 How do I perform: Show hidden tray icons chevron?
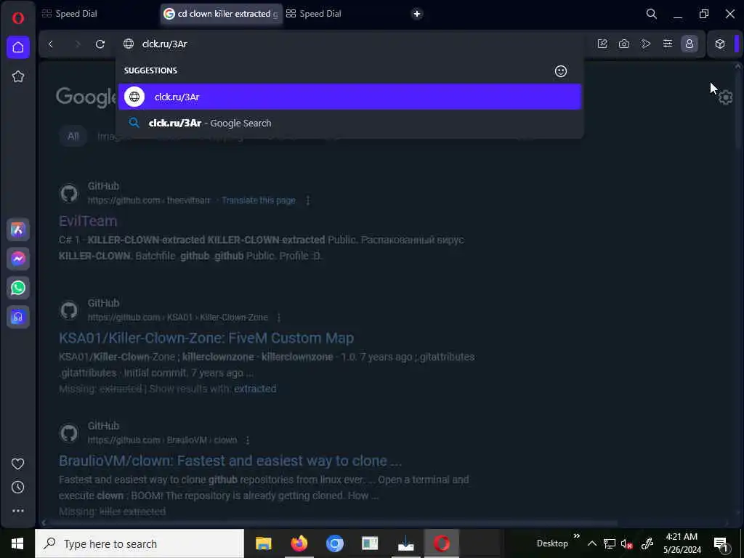592,543
